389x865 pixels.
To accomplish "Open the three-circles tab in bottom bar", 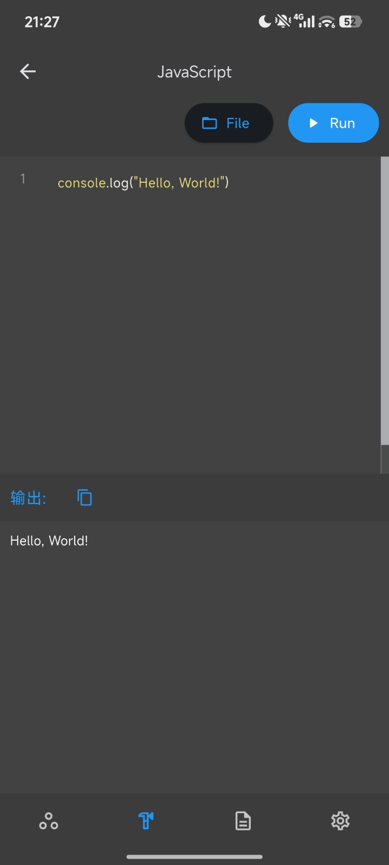I will 49,821.
